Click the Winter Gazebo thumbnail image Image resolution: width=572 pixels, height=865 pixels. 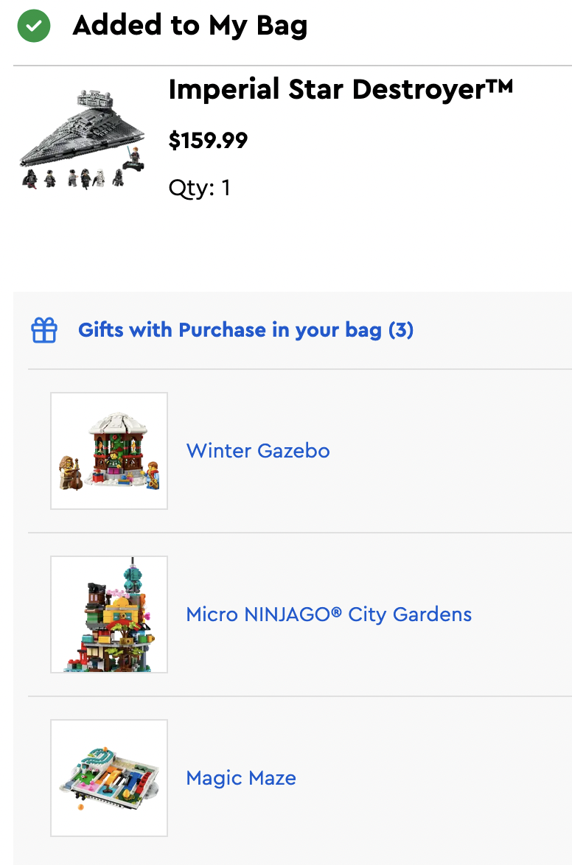point(109,451)
